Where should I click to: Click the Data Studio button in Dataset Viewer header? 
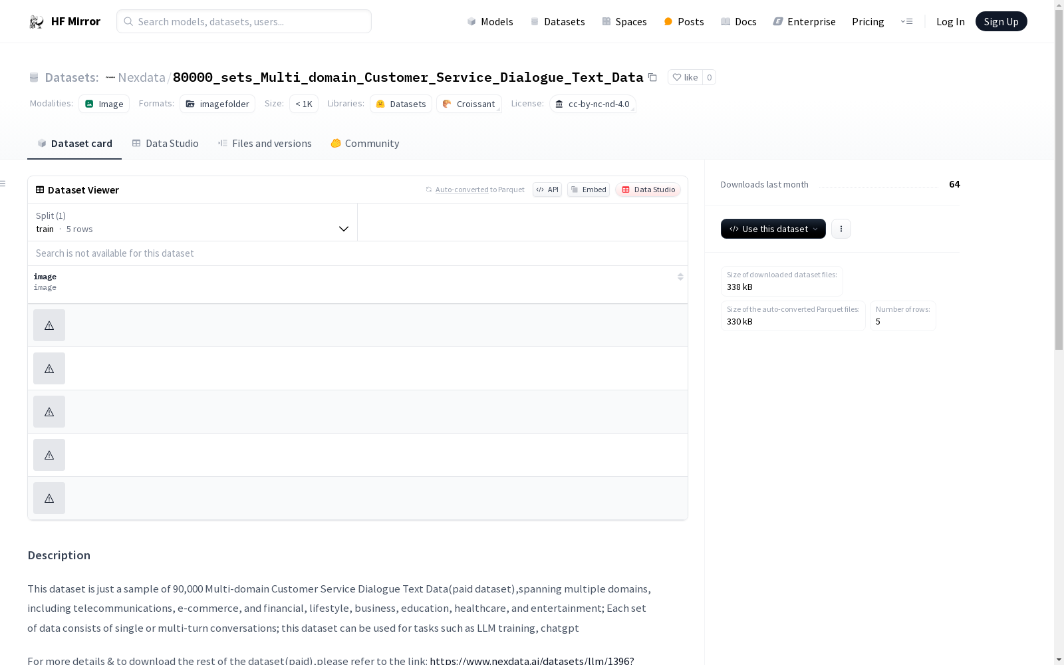point(648,190)
